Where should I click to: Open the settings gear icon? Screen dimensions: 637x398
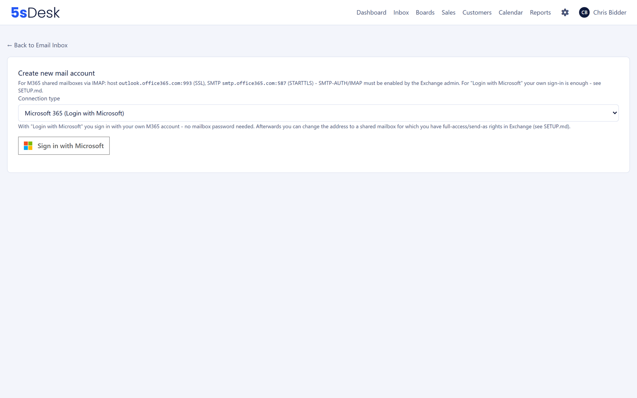pyautogui.click(x=565, y=12)
